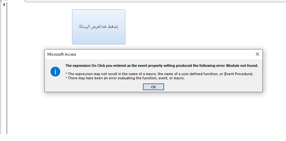Click the blue information icon in the dialog
The width and height of the screenshot is (286, 141).
[55, 72]
